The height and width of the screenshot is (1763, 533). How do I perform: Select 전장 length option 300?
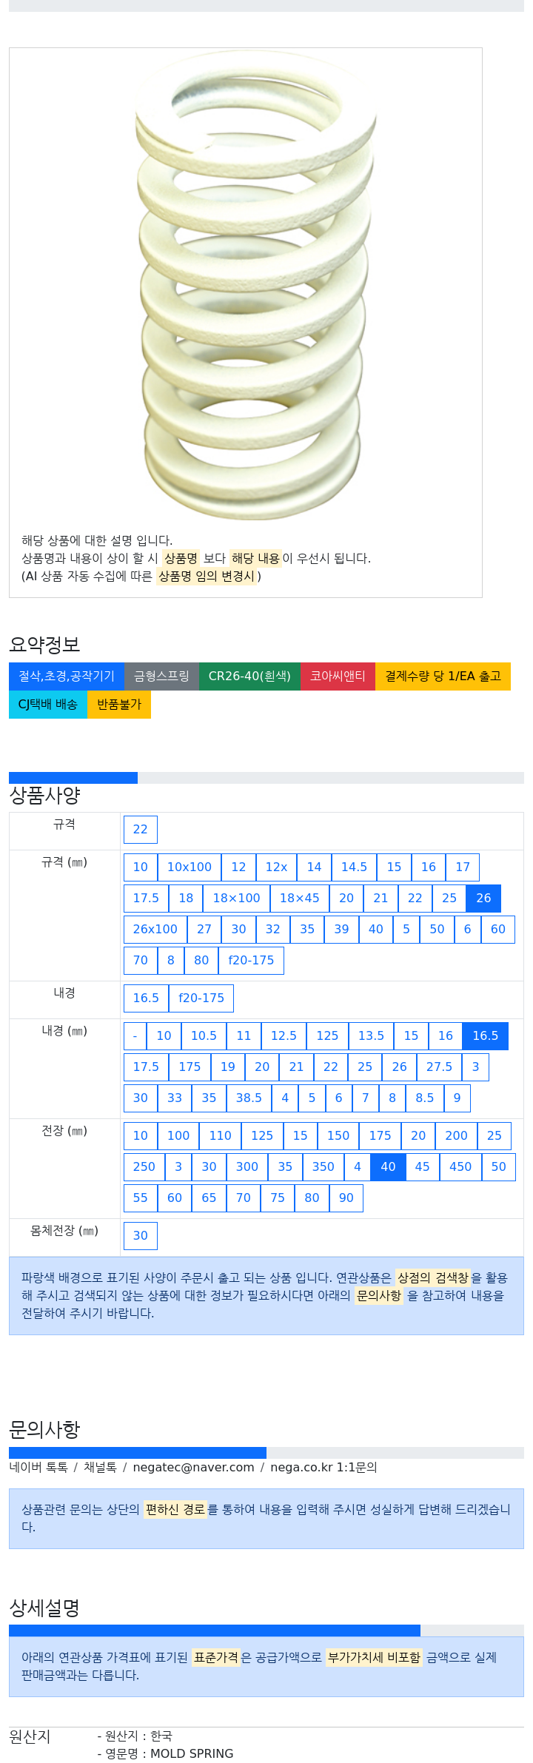pos(247,1167)
